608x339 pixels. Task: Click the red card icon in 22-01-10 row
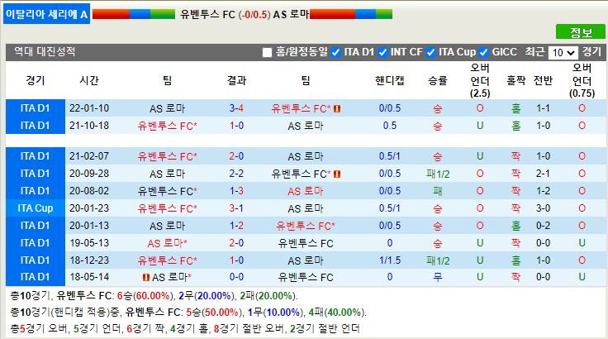(x=337, y=109)
